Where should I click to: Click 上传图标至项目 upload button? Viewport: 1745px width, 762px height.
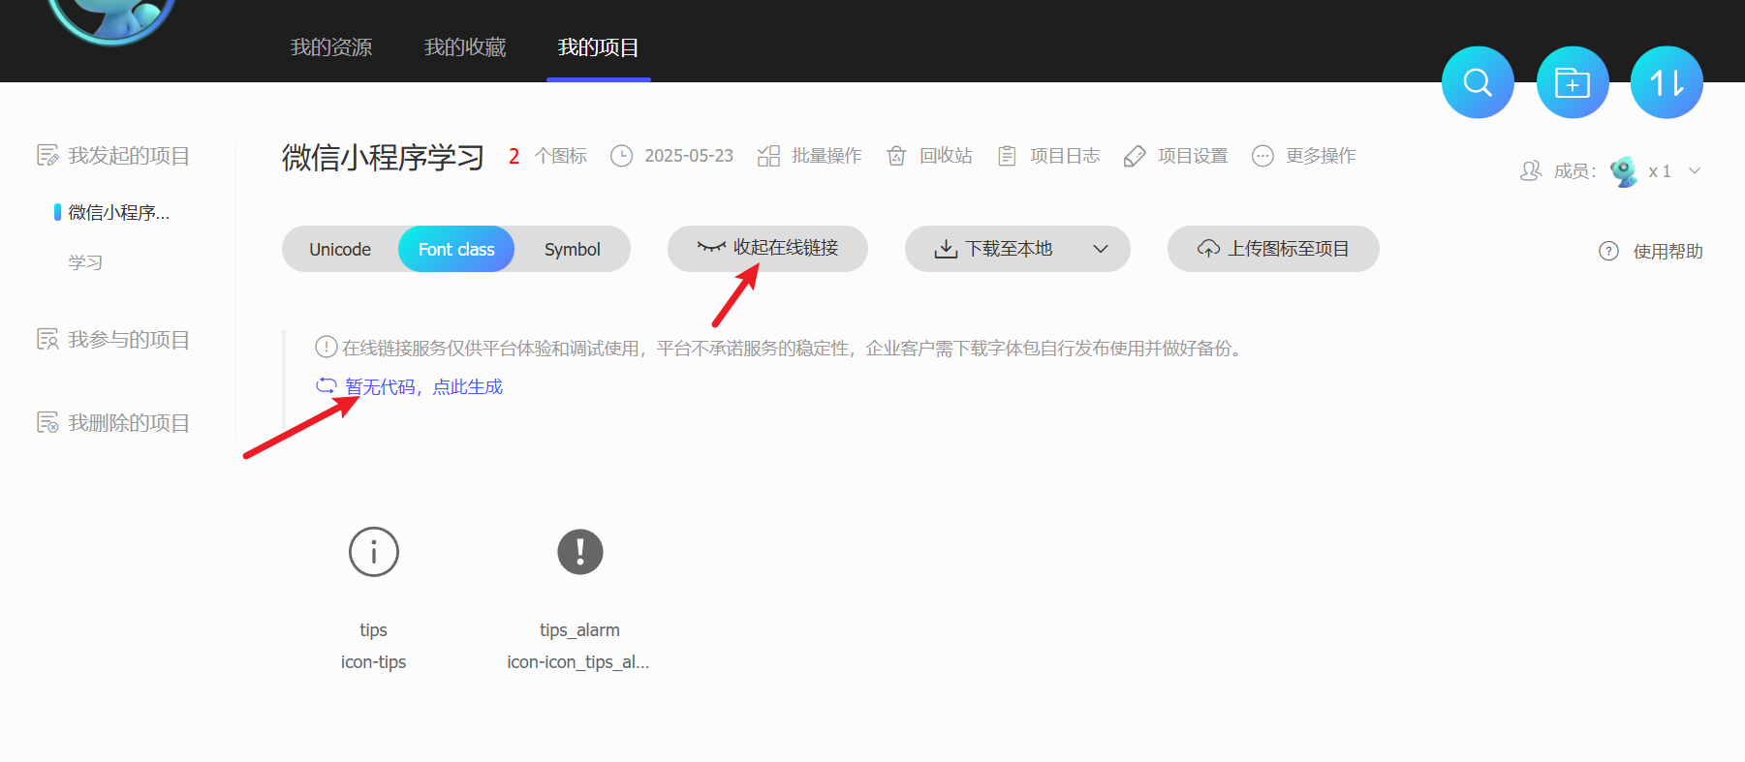(1273, 249)
